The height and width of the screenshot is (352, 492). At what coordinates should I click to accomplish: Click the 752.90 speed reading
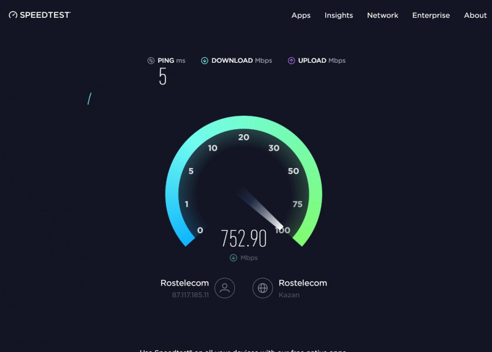(x=244, y=238)
